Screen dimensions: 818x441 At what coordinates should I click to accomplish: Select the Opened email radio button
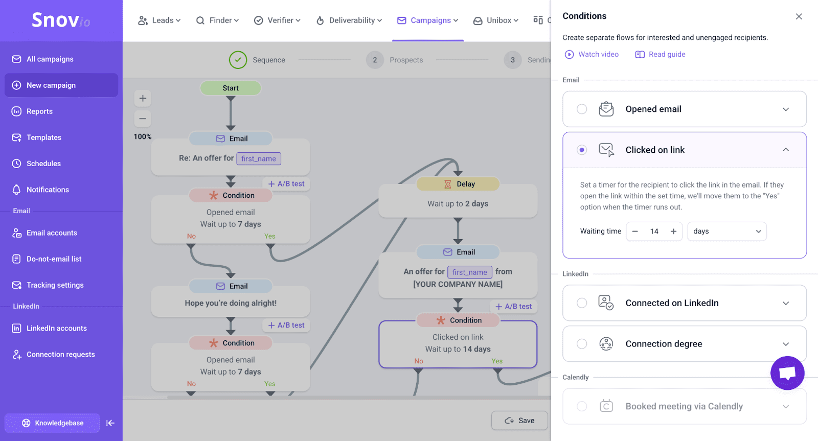pos(582,109)
